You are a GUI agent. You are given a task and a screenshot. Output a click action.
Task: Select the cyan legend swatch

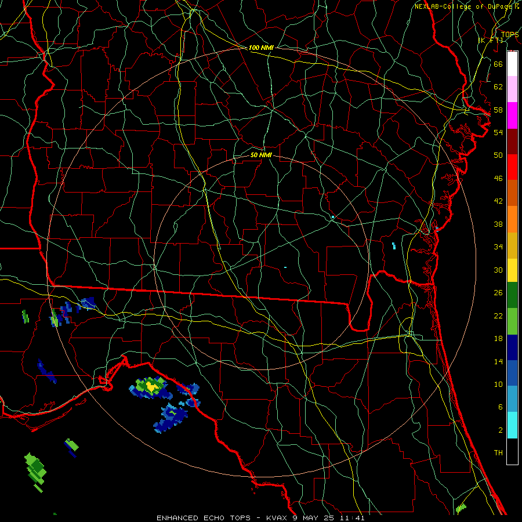pyautogui.click(x=512, y=425)
